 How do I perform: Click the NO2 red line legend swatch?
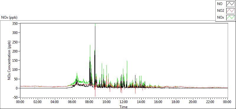pyautogui.click(x=231, y=11)
